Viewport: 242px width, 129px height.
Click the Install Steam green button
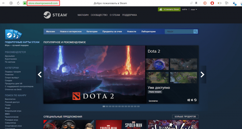point(169,9)
